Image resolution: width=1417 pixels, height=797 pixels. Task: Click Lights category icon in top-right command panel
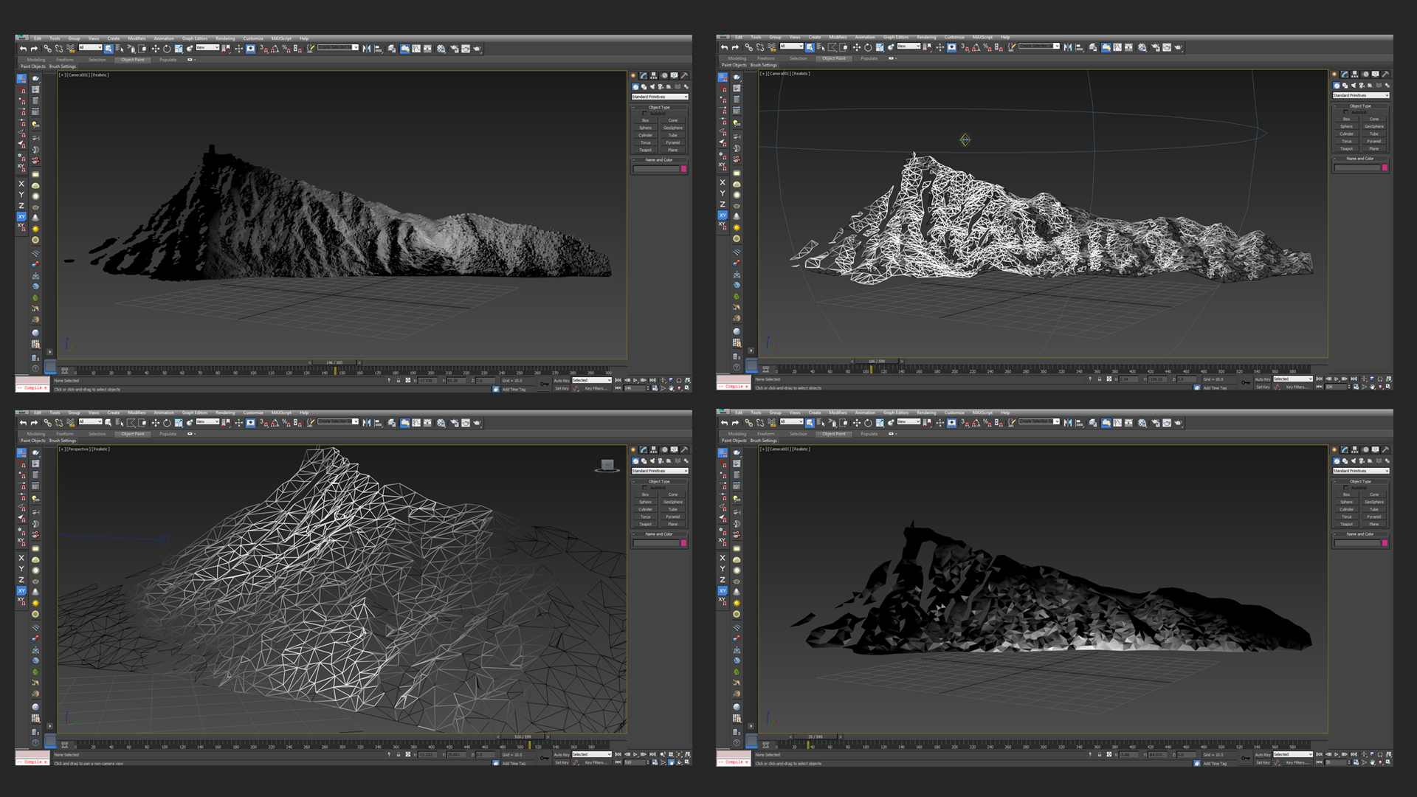1353,86
